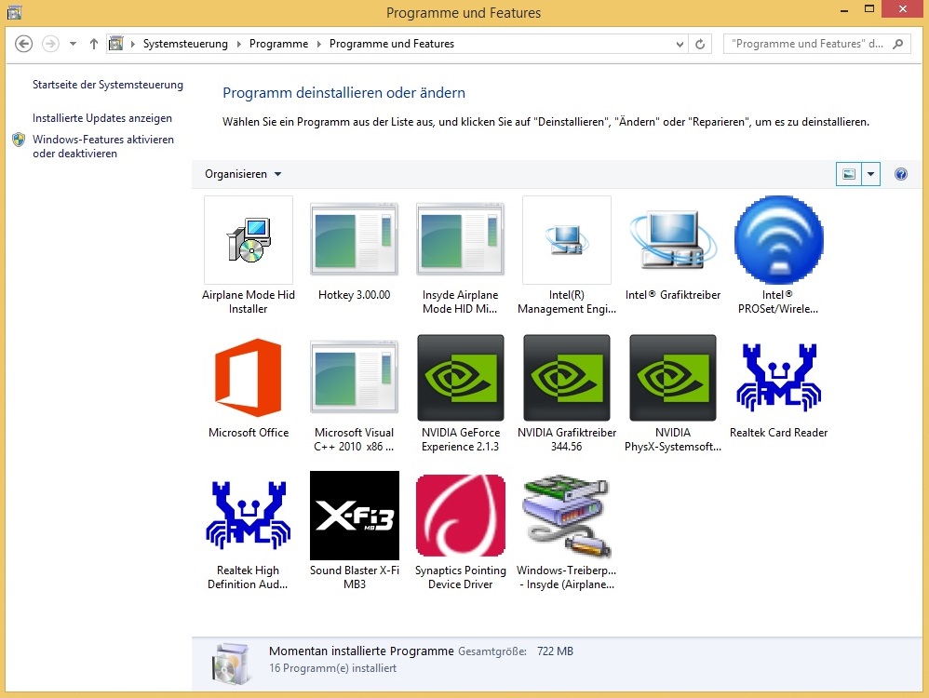Click the '16 Programm(e) installiert' status text
The height and width of the screenshot is (698, 929).
click(x=332, y=668)
